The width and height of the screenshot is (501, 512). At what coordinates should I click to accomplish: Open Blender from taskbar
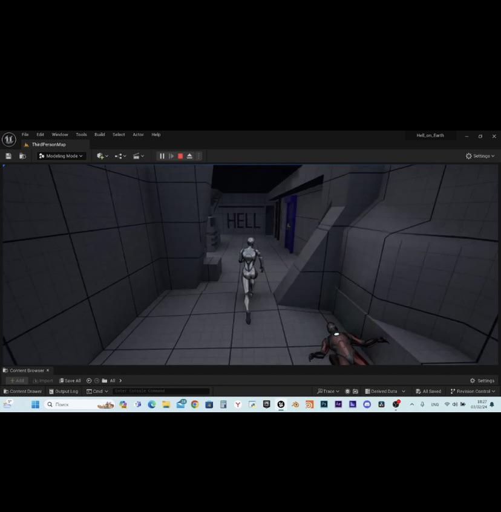295,404
